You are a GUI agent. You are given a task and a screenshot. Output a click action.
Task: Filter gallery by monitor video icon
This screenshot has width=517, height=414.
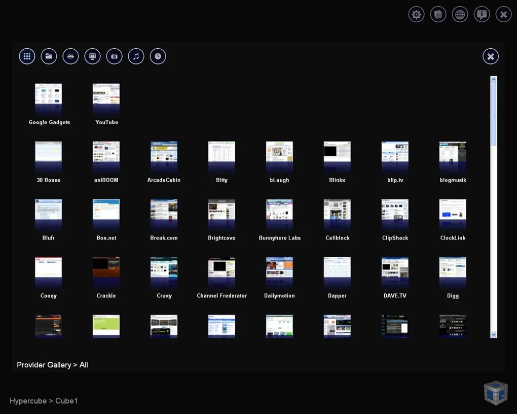(x=92, y=56)
